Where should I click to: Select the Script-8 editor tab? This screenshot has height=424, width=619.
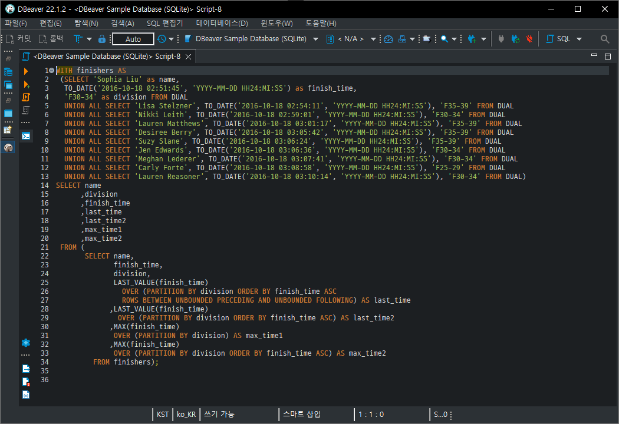click(107, 57)
